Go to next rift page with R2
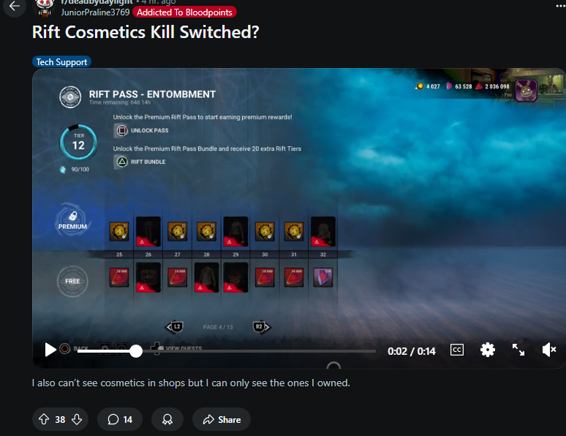 click(261, 327)
